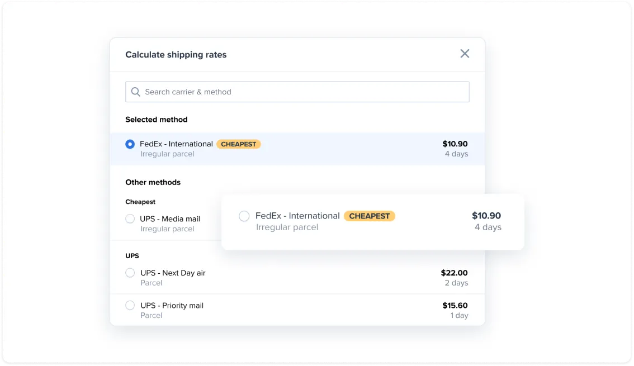Click the 'UPS' group label

point(132,256)
